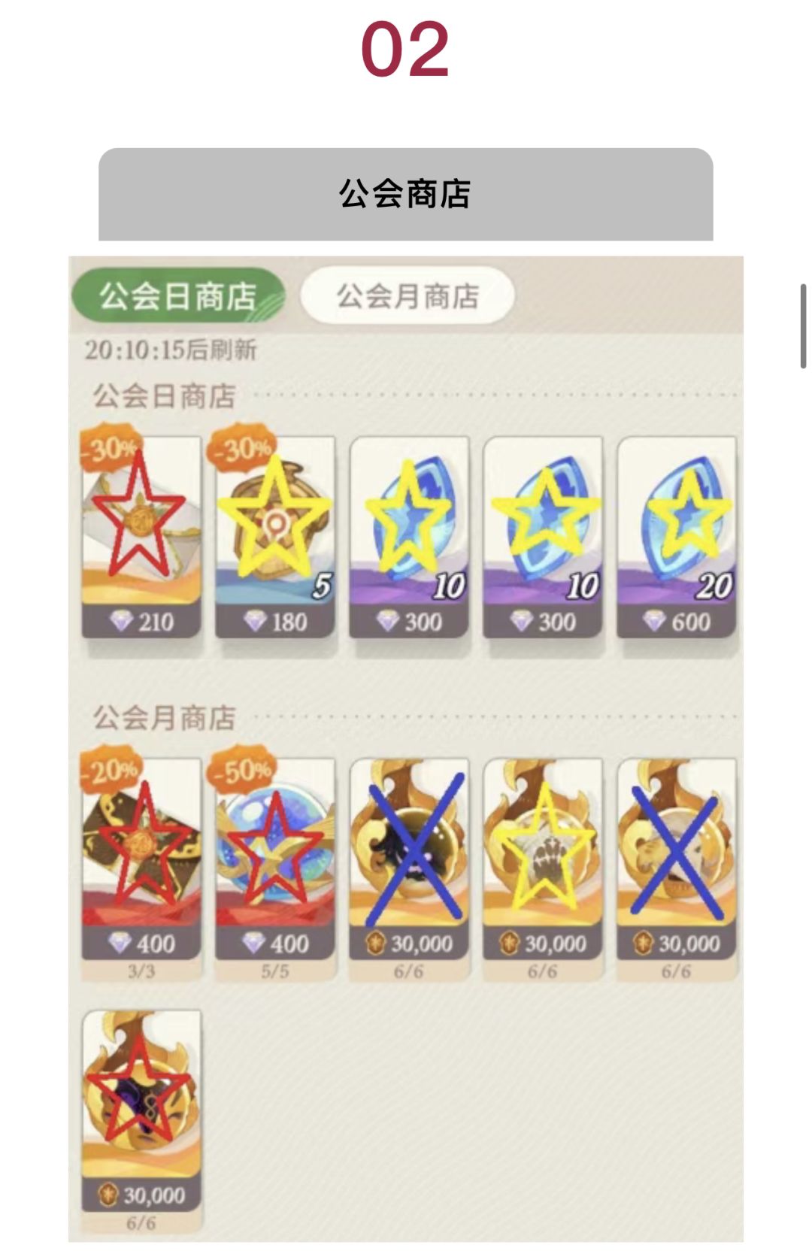Select the letter item costing 210 diamonds
This screenshot has height=1260, width=812.
coord(141,537)
